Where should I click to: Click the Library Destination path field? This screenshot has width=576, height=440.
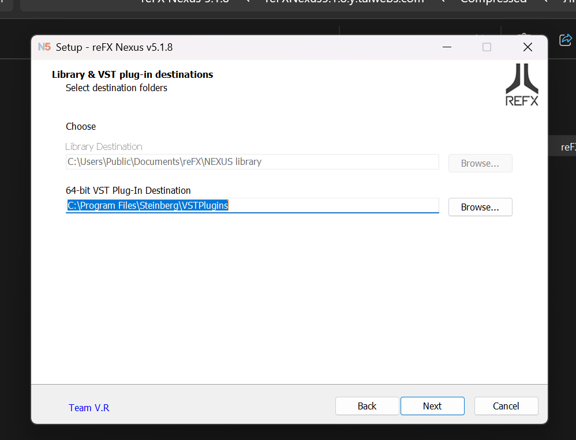click(252, 162)
